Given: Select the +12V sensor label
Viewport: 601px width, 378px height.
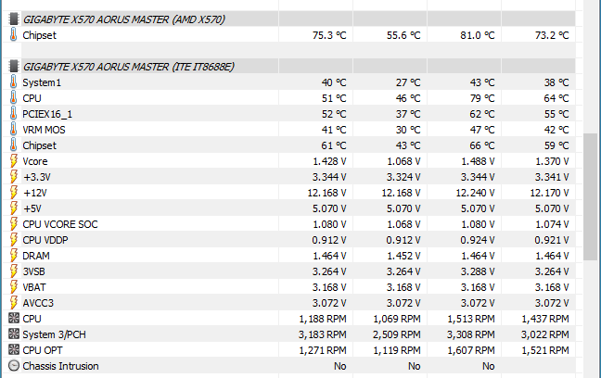Looking at the screenshot, I should pos(35,193).
